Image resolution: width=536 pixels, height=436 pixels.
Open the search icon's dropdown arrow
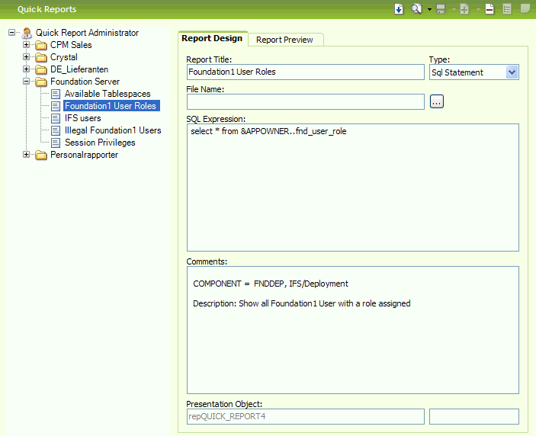tap(429, 10)
